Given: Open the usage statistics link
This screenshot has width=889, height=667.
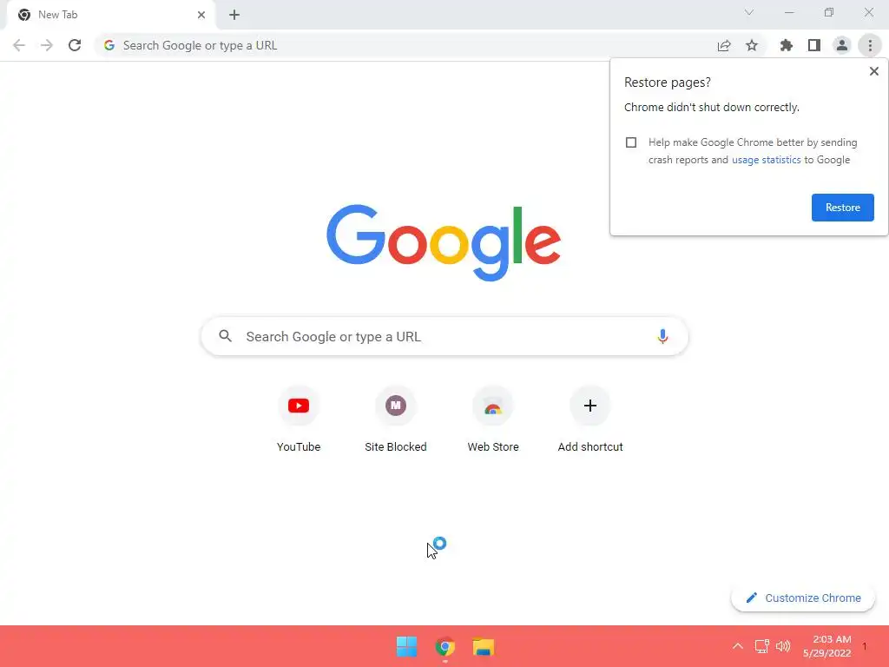Looking at the screenshot, I should point(766,160).
